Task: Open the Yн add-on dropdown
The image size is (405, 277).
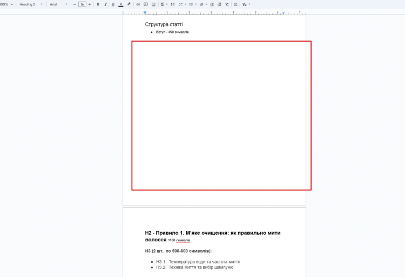Action: 246,4
